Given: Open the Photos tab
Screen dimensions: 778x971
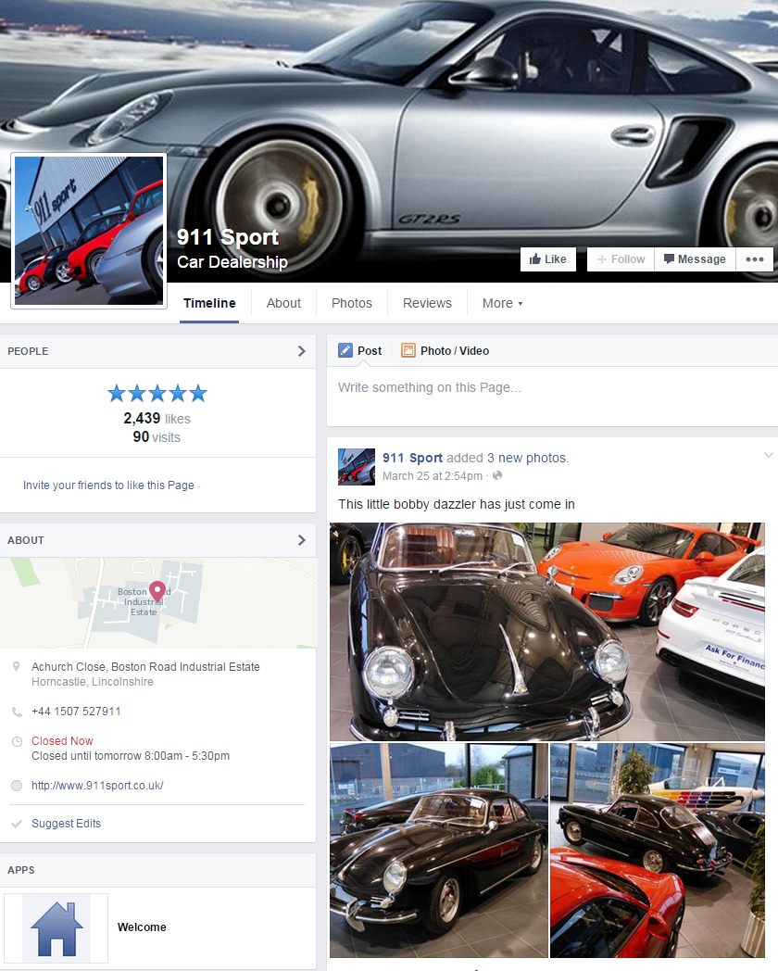Looking at the screenshot, I should coord(352,304).
